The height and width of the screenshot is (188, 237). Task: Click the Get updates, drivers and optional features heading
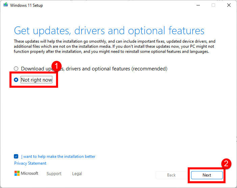coord(109,31)
